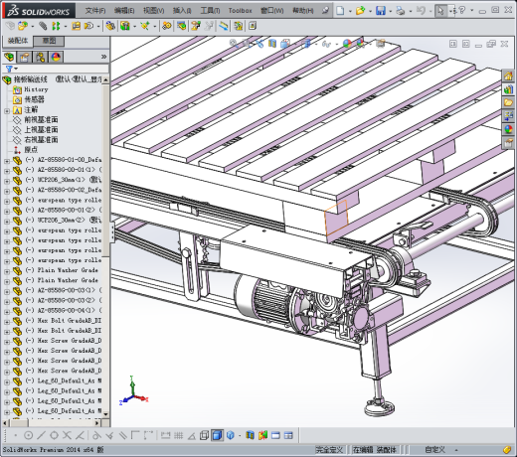Open the Save button dropdown arrow

click(390, 11)
